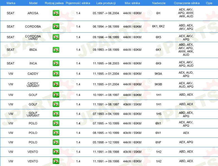
Task: Click the Marka column header
Action: point(11,3)
